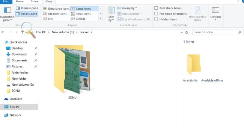Click the search magnifier icon
This screenshot has width=244, height=137.
coord(240,32)
